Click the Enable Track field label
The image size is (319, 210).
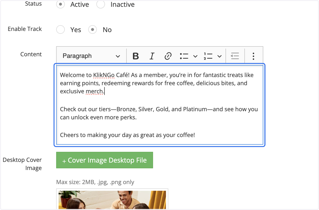coord(25,29)
